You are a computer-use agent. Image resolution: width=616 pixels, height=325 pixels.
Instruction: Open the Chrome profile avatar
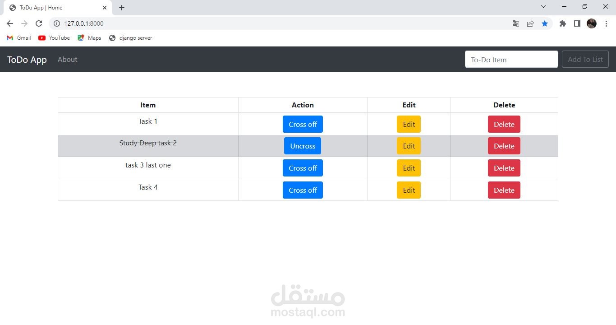point(592,23)
